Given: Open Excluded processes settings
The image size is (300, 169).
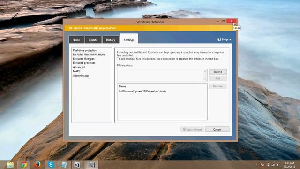Looking at the screenshot, I should (x=84, y=63).
